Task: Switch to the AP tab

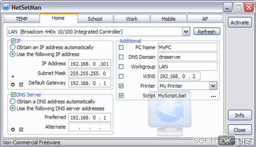Action: click(x=205, y=19)
